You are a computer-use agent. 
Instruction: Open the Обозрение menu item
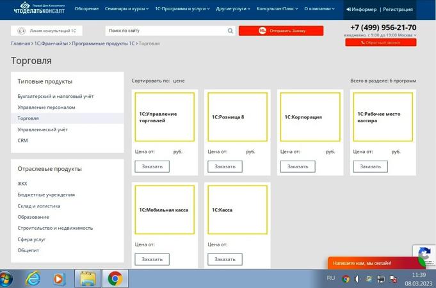pos(86,9)
